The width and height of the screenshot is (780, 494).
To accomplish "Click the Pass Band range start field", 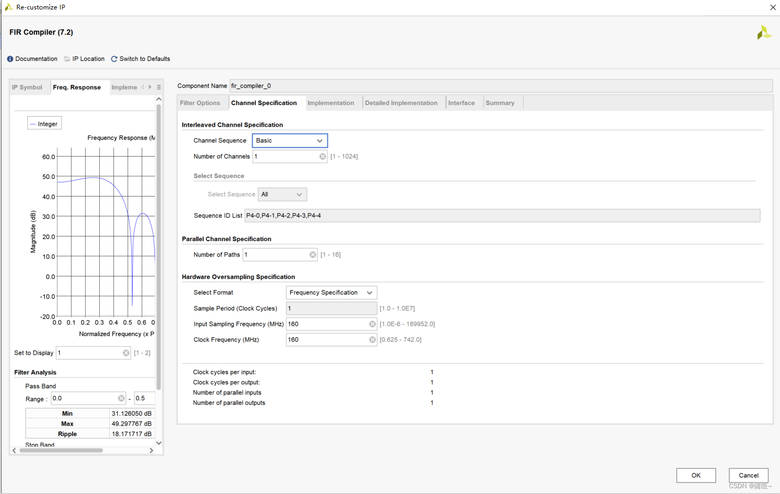I will pos(88,398).
